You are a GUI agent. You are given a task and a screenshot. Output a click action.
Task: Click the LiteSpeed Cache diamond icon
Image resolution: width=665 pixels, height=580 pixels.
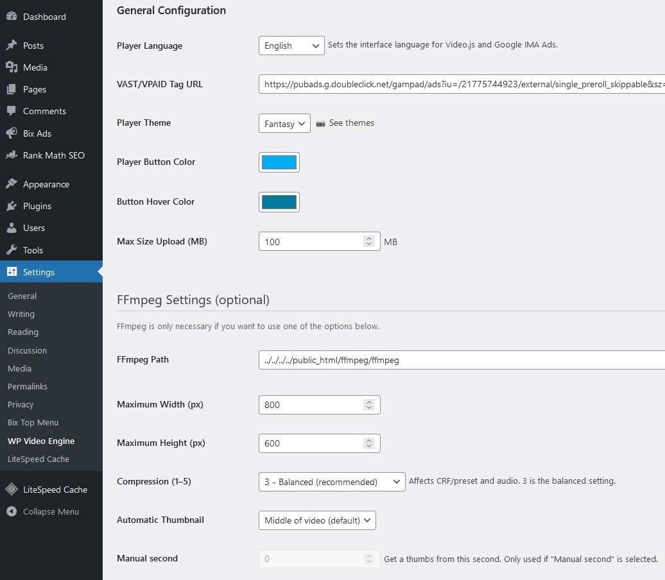(12, 490)
